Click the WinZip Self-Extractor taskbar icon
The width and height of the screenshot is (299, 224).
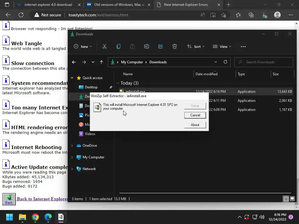[x=61, y=217]
